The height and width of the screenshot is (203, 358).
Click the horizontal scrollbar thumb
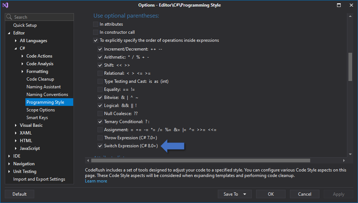201,160
